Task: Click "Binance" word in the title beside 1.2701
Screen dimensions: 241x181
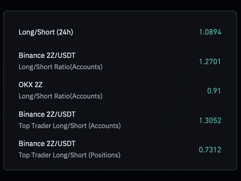Action: [31, 56]
